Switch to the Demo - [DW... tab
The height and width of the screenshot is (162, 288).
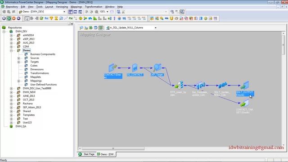(106, 154)
